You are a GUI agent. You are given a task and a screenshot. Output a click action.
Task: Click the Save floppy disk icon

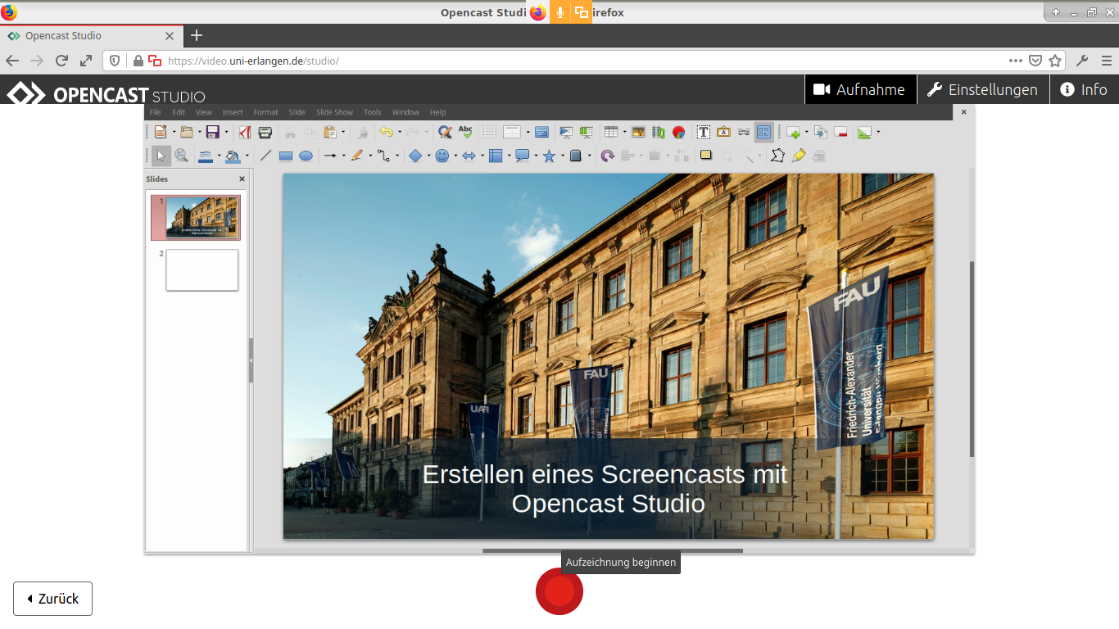point(212,133)
